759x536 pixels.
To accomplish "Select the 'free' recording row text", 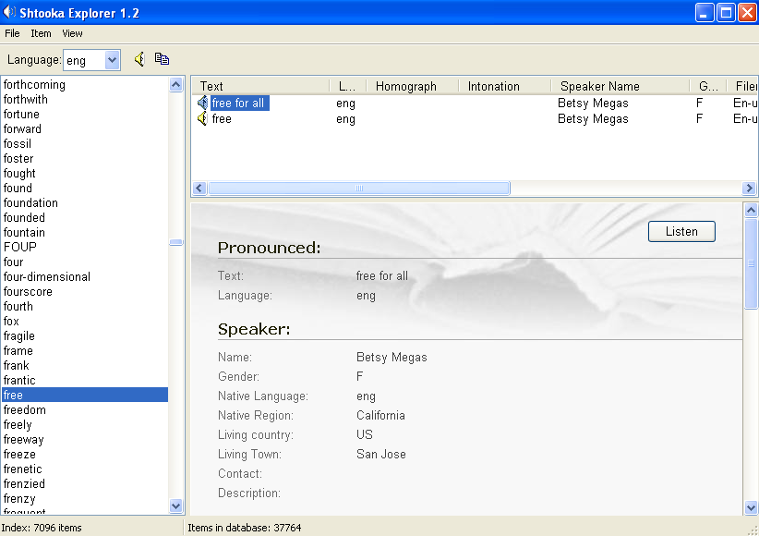I will [x=222, y=118].
